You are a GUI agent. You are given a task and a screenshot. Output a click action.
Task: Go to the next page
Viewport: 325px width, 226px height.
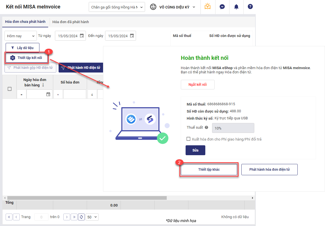66,217
